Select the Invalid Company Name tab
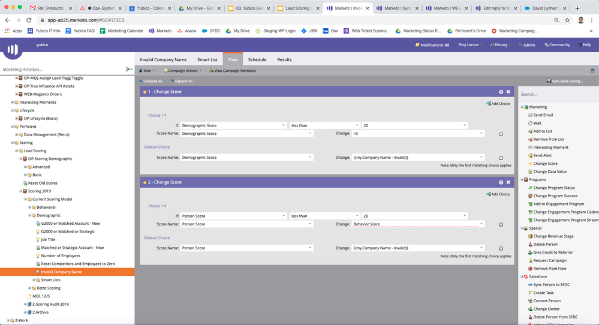The image size is (599, 325). [163, 59]
